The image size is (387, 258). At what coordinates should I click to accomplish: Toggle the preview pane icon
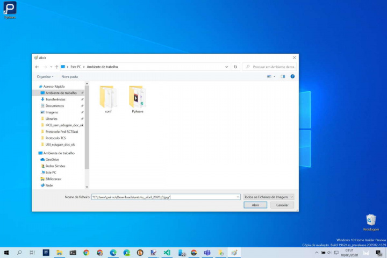click(x=283, y=77)
